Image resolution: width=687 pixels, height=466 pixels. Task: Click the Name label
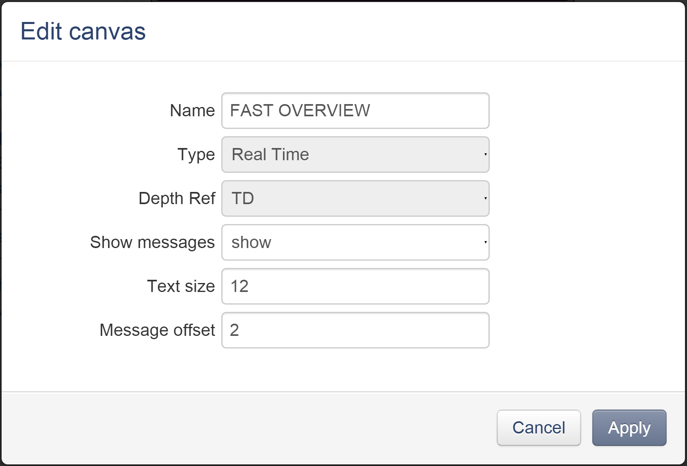coord(192,111)
